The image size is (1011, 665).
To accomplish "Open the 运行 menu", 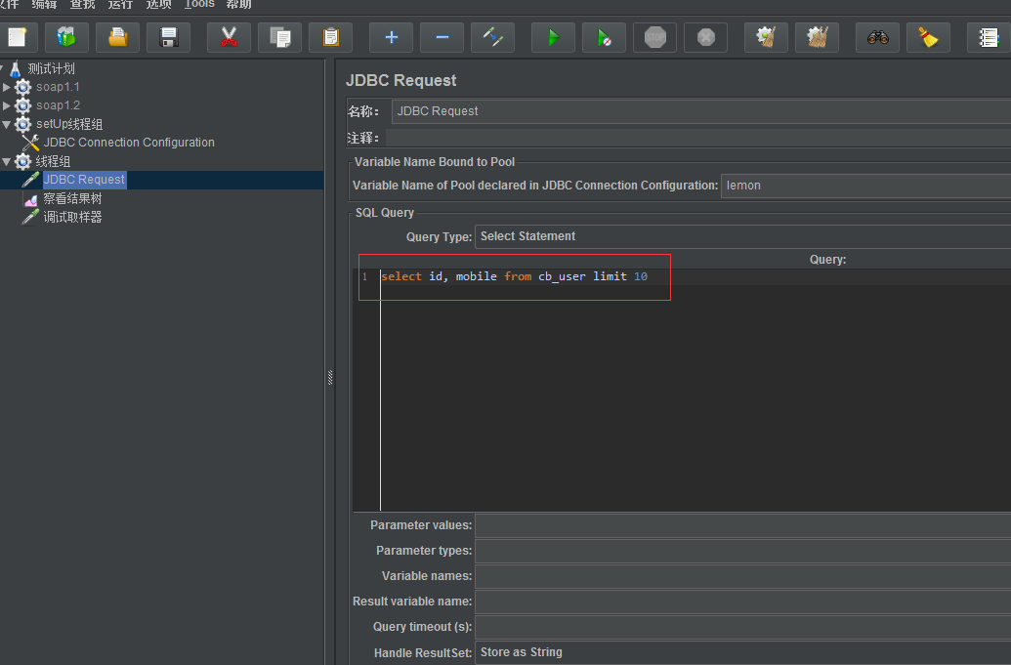I will pyautogui.click(x=120, y=5).
